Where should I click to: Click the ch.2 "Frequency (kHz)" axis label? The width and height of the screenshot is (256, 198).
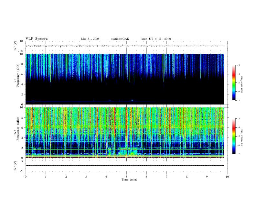pos(18,129)
